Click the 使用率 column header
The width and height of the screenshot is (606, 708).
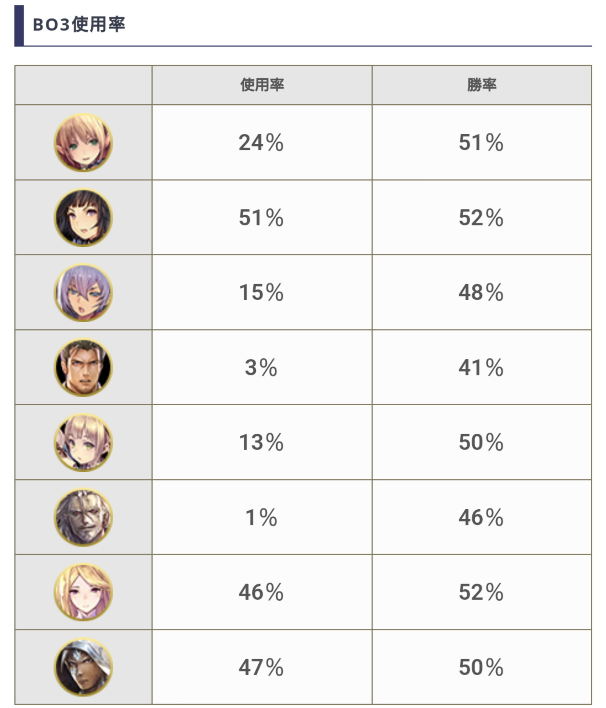point(262,85)
